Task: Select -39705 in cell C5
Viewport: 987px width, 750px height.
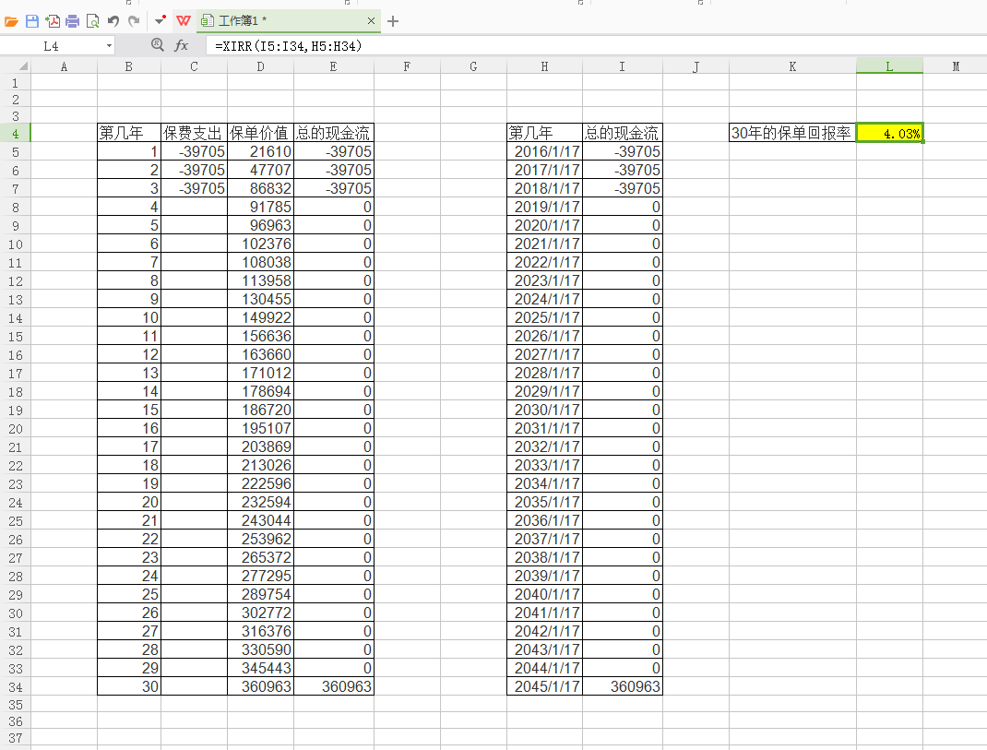Action: tap(194, 152)
